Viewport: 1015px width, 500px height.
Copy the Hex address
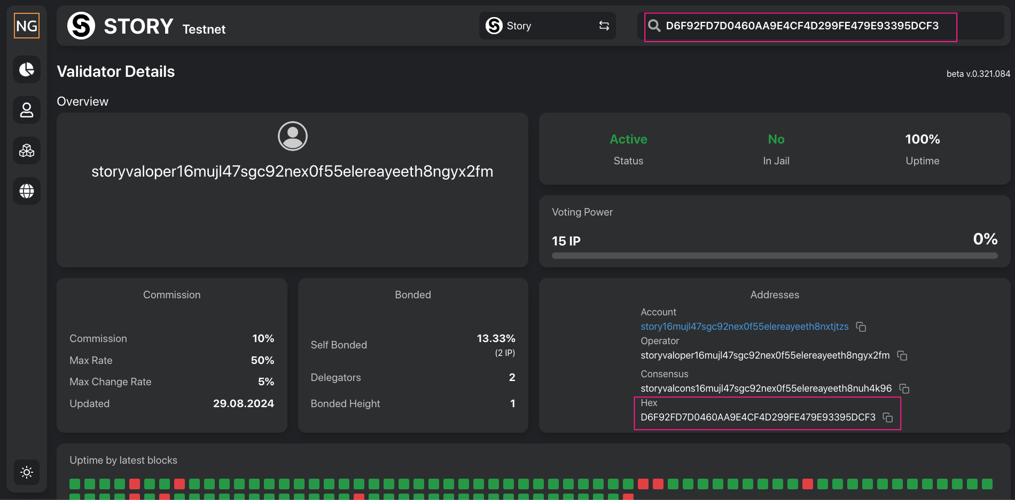point(888,417)
